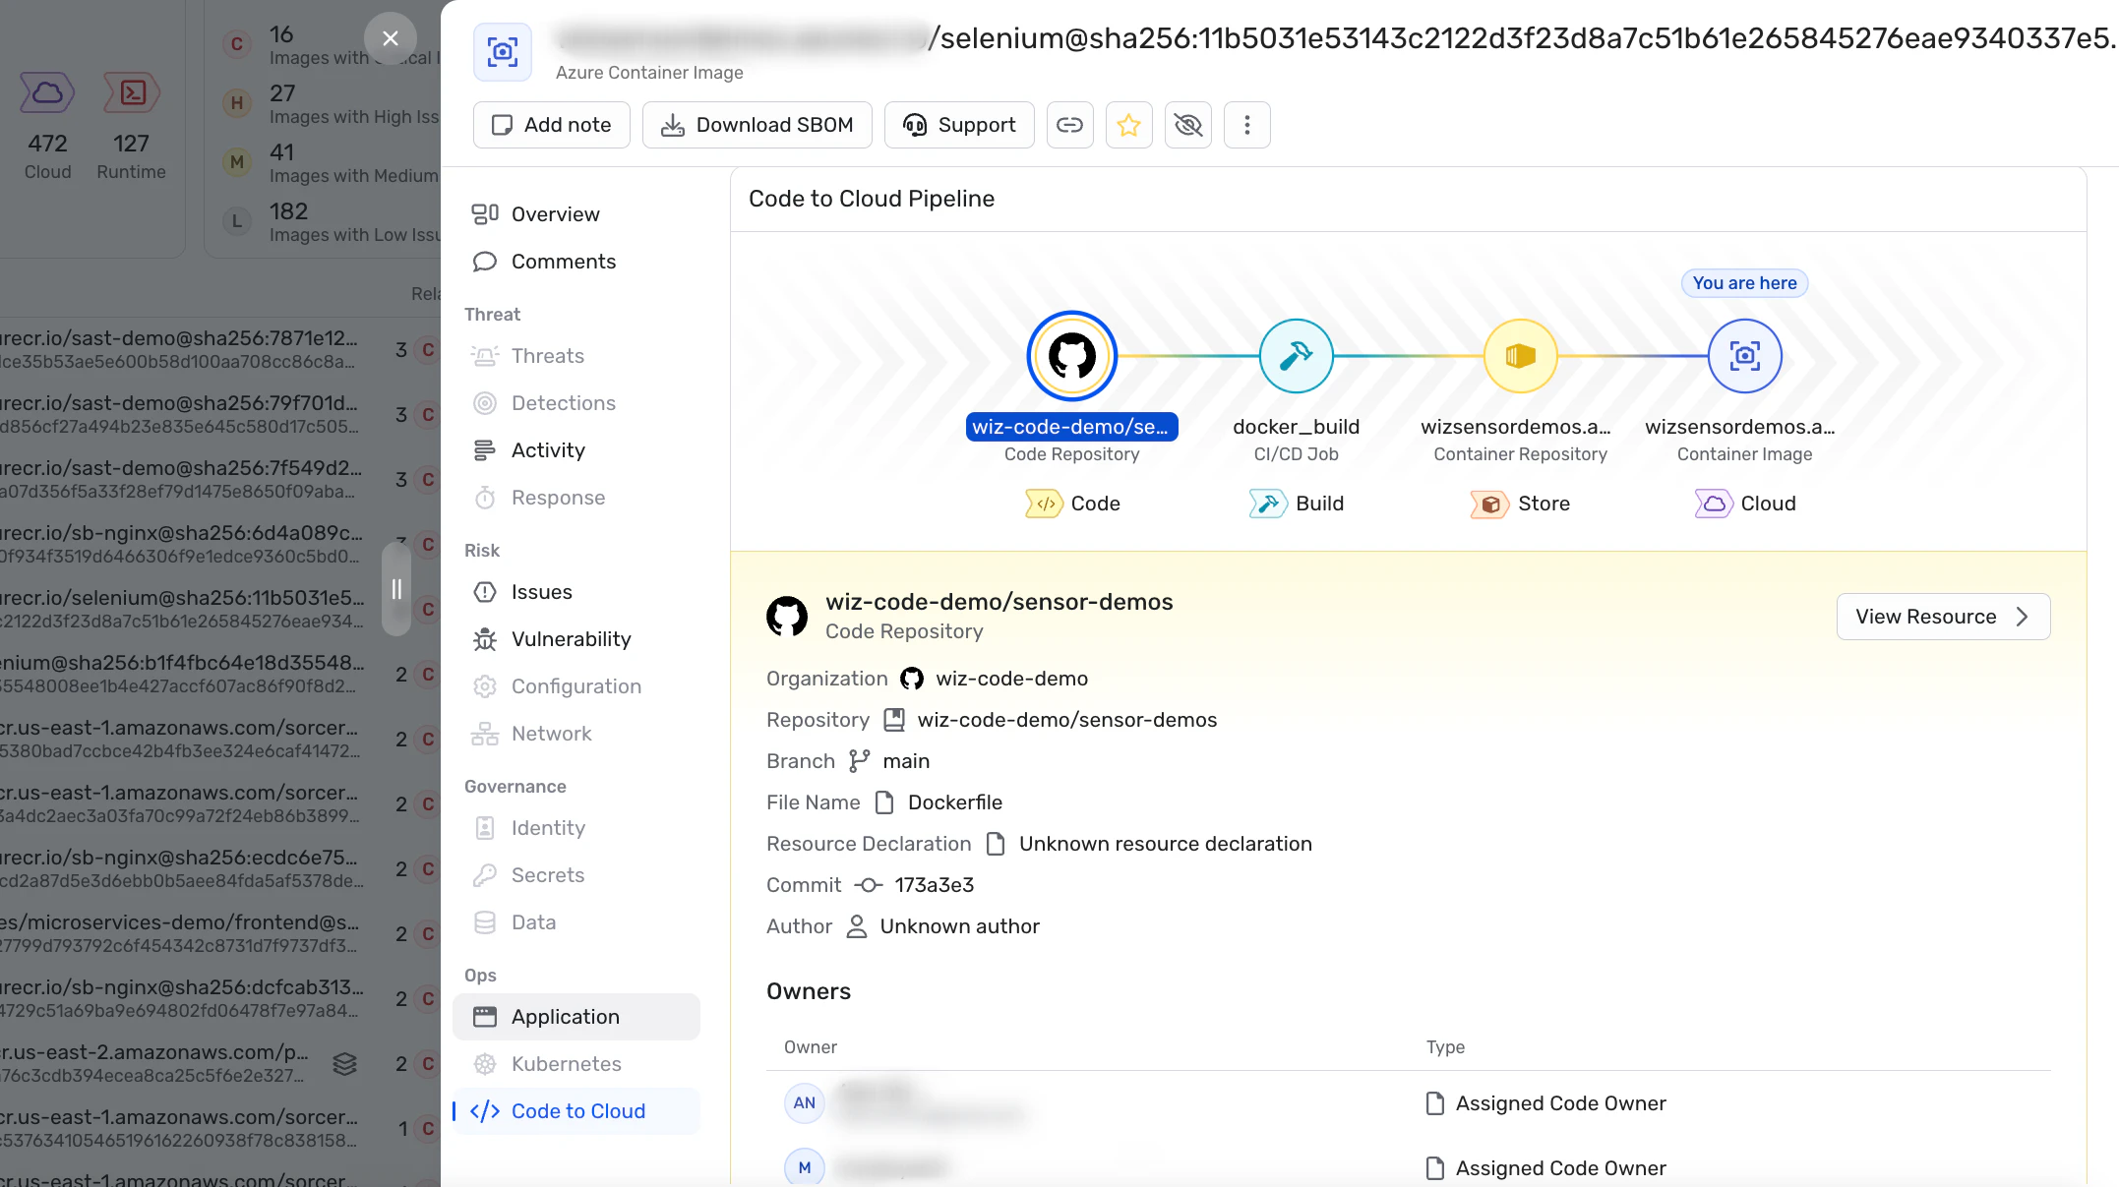Click the panel resize handle
2119x1187 pixels.
(x=396, y=589)
